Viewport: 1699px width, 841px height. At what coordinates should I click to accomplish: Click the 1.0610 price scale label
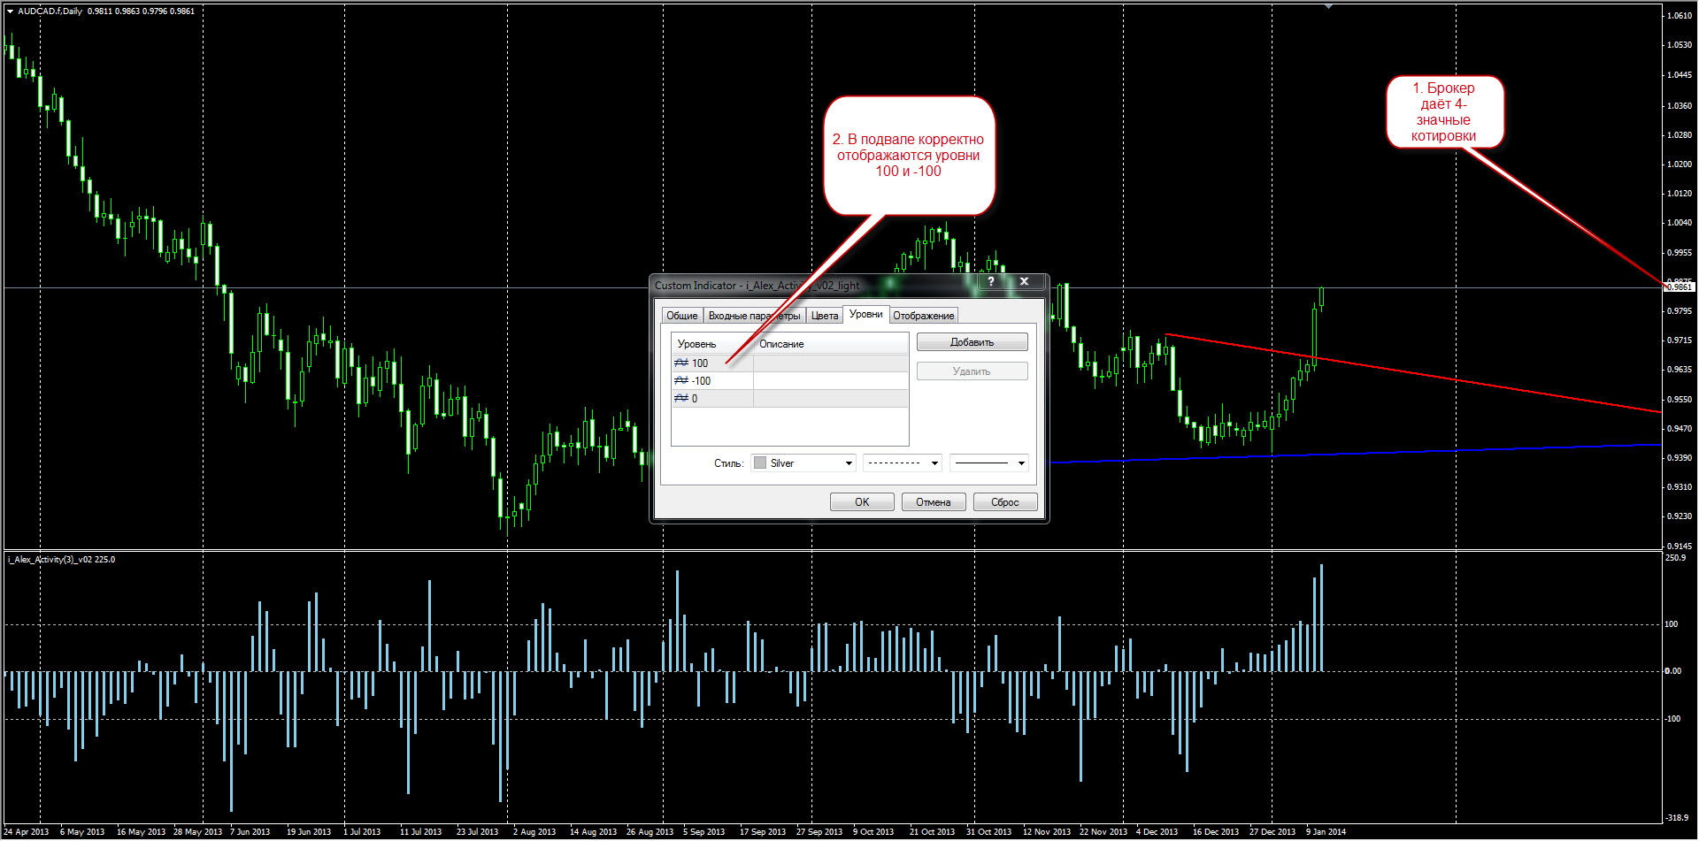[1679, 16]
